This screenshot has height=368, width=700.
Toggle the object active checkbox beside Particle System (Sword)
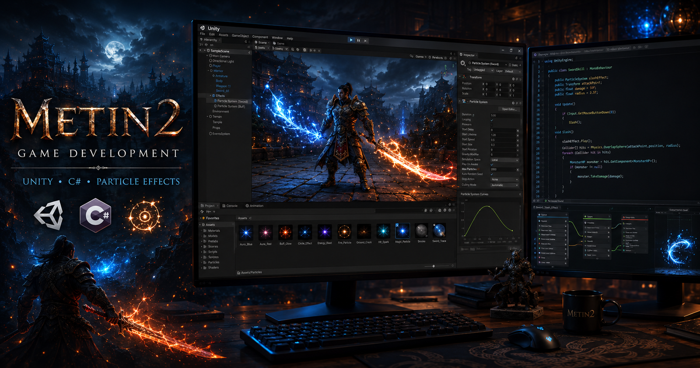tap(469, 63)
